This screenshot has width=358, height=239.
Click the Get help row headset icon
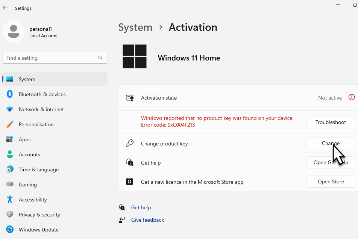pos(130,163)
